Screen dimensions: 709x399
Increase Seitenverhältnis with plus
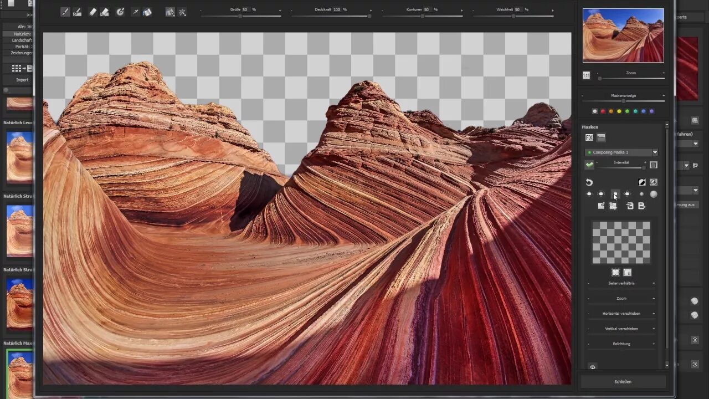coord(654,283)
